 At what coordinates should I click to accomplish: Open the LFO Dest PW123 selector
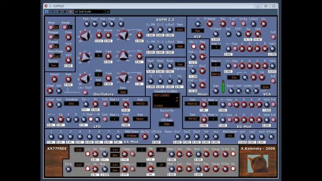(140, 104)
